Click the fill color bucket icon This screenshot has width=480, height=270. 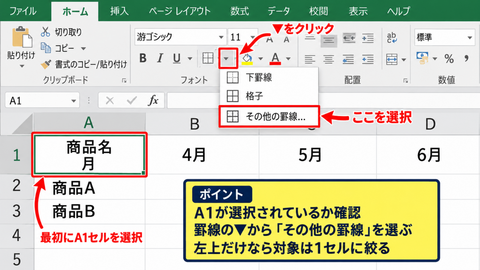247,58
